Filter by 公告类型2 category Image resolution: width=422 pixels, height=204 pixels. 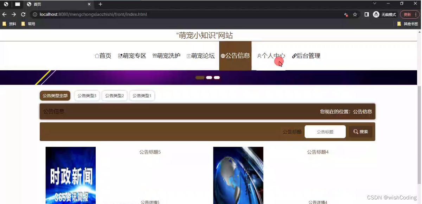pyautogui.click(x=114, y=95)
